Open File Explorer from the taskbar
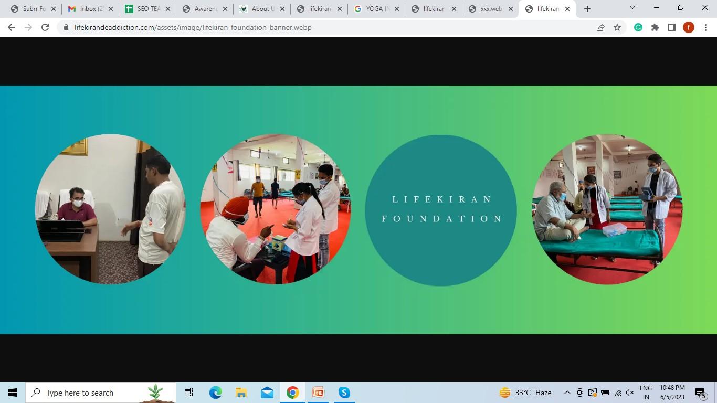The image size is (717, 403). pyautogui.click(x=241, y=393)
